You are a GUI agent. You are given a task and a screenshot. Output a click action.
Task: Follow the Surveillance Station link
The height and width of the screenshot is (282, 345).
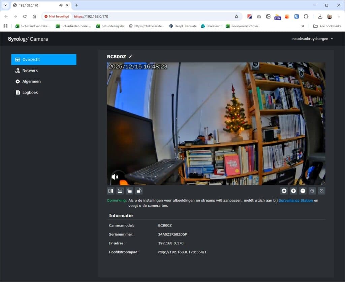295,200
